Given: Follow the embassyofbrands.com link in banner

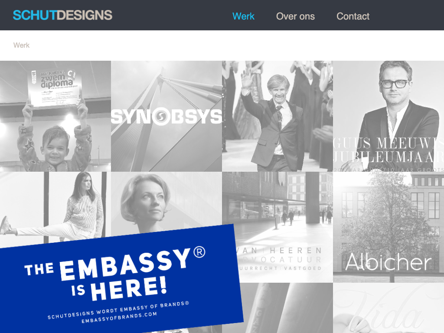Looking at the screenshot, I should coord(119,318).
